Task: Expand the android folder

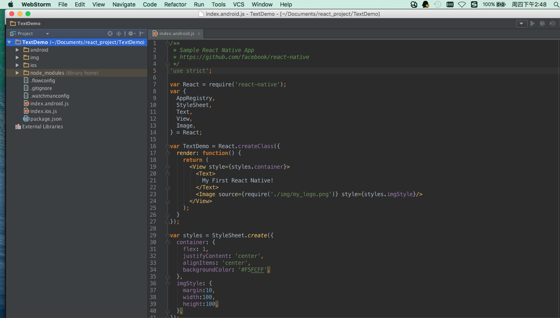Action: point(17,50)
